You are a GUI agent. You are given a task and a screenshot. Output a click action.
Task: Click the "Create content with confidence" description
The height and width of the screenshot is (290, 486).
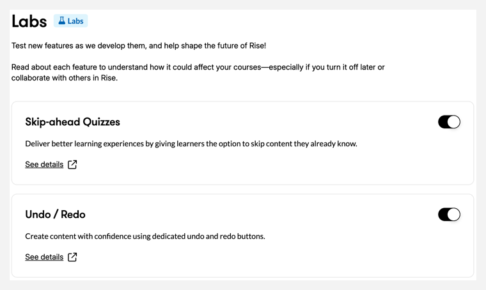(145, 236)
